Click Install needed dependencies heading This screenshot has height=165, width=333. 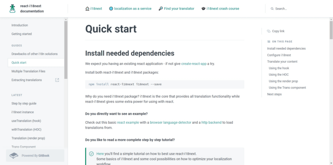point(130,53)
